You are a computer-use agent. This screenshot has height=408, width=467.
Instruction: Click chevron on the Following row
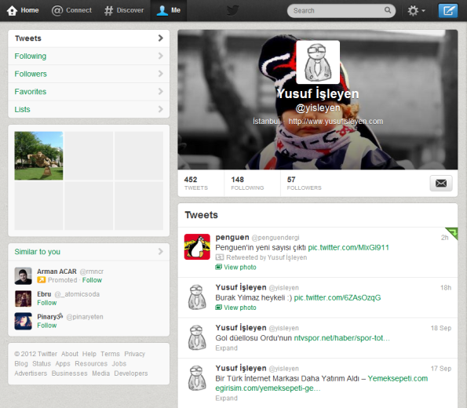point(161,56)
